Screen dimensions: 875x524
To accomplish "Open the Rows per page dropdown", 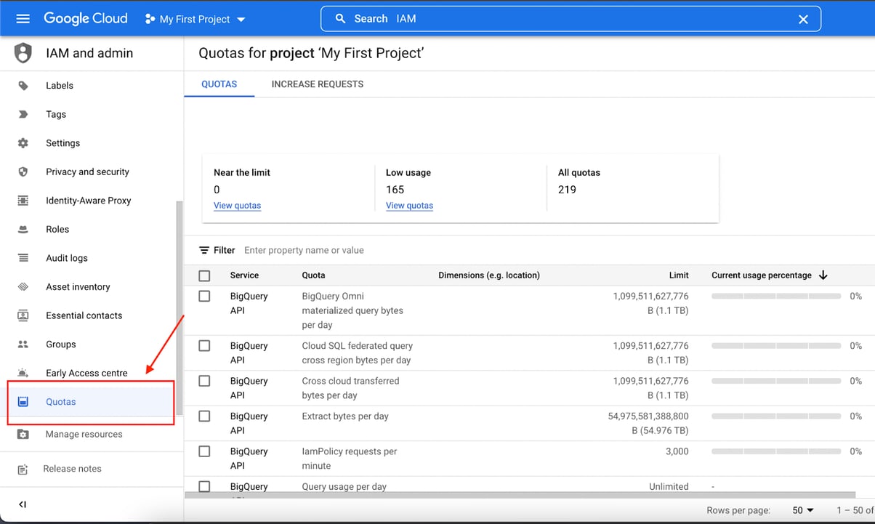I will click(801, 510).
